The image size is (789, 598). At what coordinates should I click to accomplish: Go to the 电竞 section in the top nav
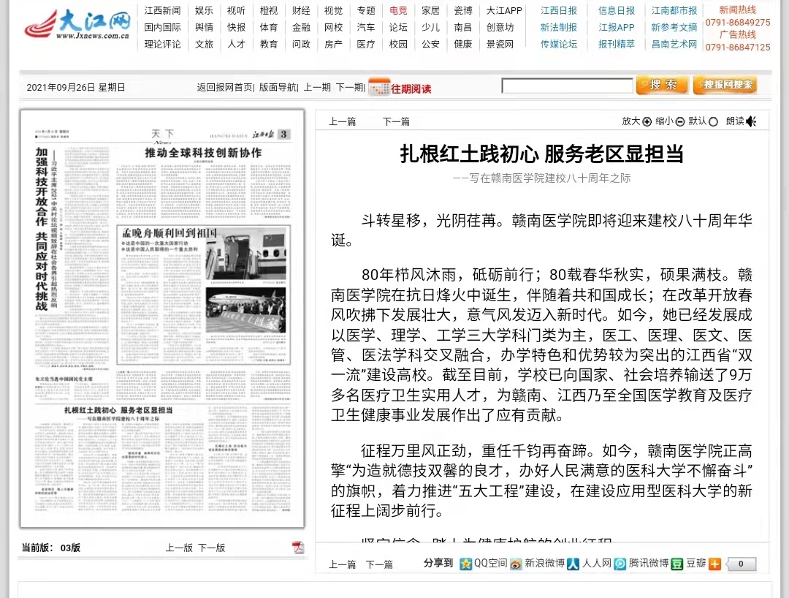[x=398, y=10]
